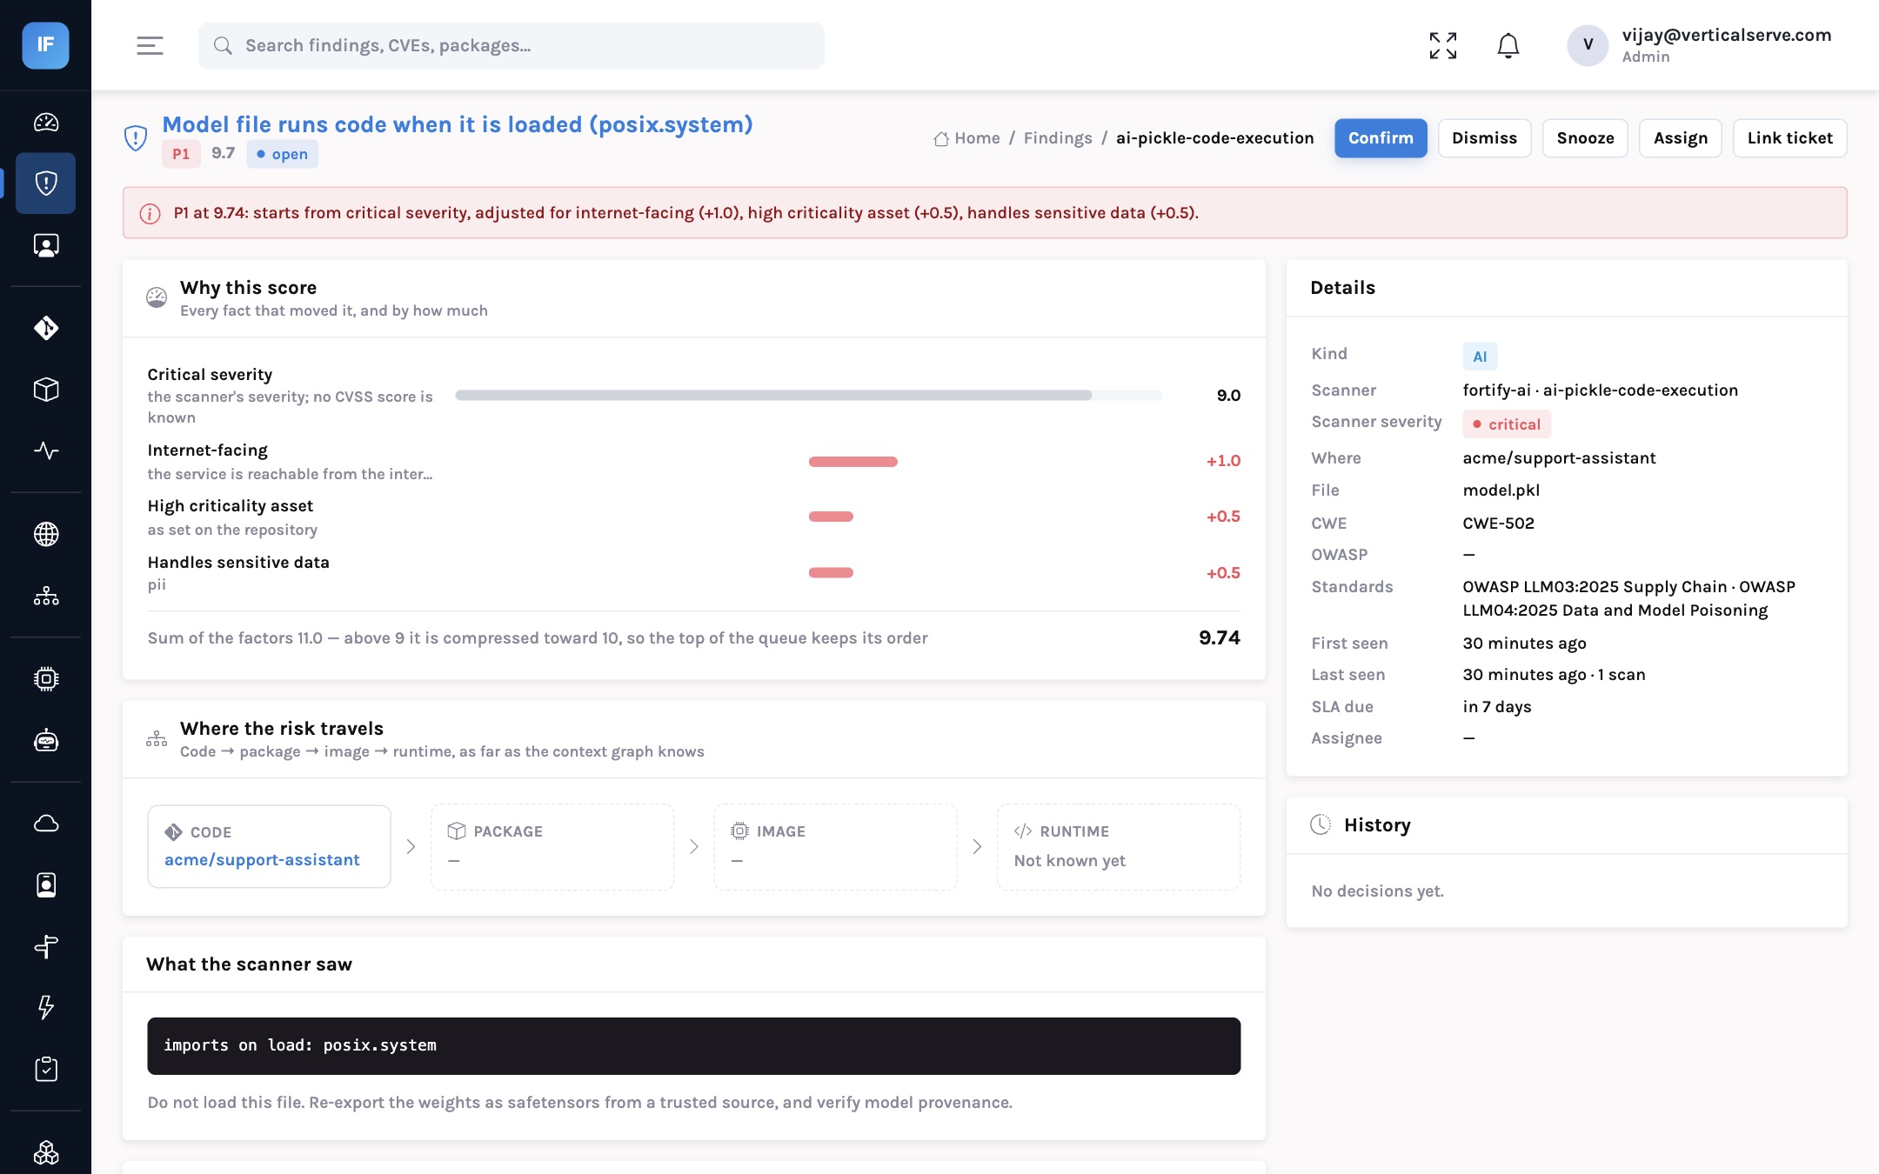This screenshot has height=1174, width=1879.
Task: Click the search findings input field
Action: coord(512,45)
